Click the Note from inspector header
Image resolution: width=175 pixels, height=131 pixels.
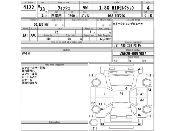(x=55, y=65)
